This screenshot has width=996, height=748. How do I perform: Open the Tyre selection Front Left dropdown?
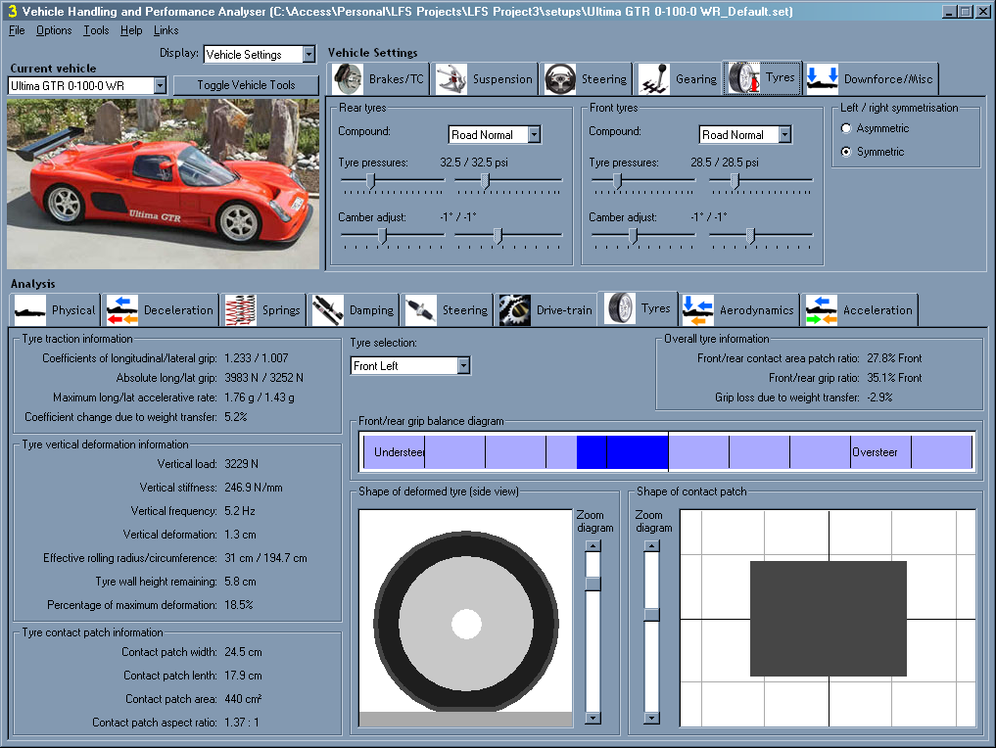(x=463, y=365)
